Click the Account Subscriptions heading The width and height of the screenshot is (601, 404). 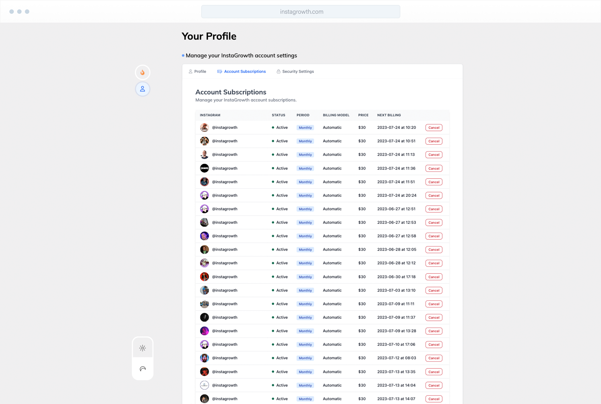pyautogui.click(x=231, y=92)
